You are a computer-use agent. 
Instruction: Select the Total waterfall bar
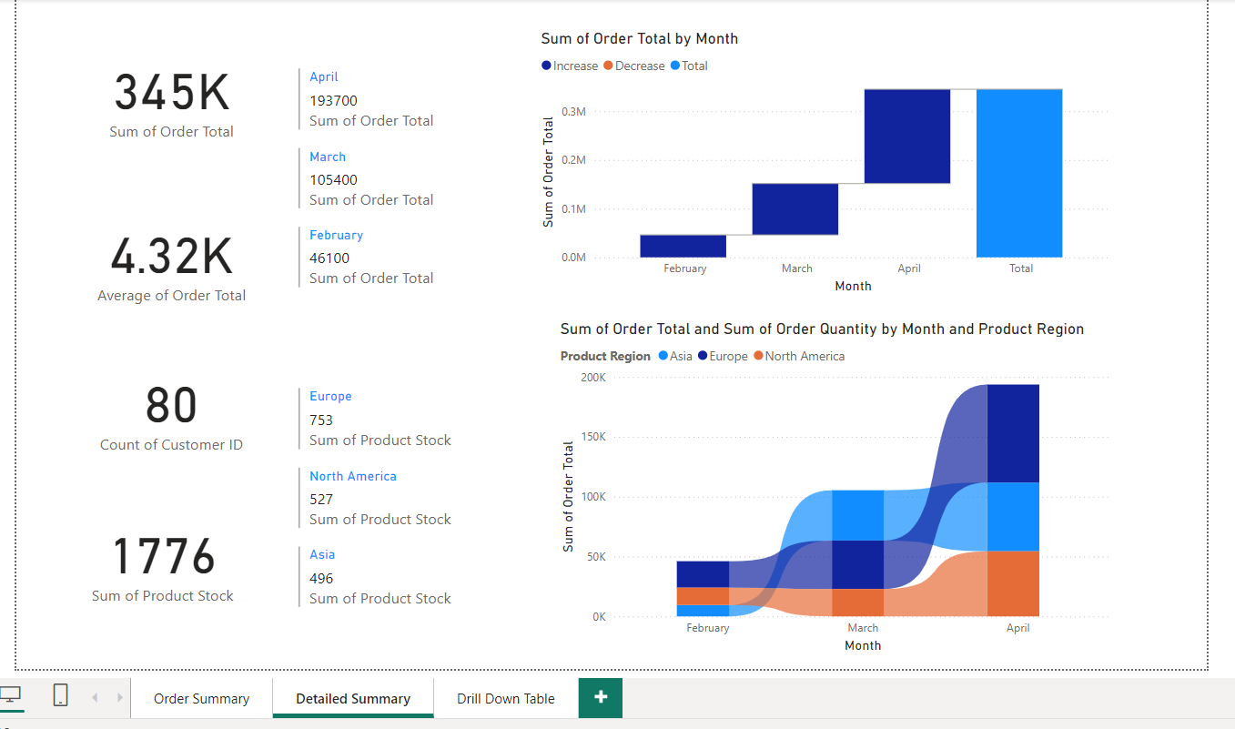click(x=1019, y=173)
